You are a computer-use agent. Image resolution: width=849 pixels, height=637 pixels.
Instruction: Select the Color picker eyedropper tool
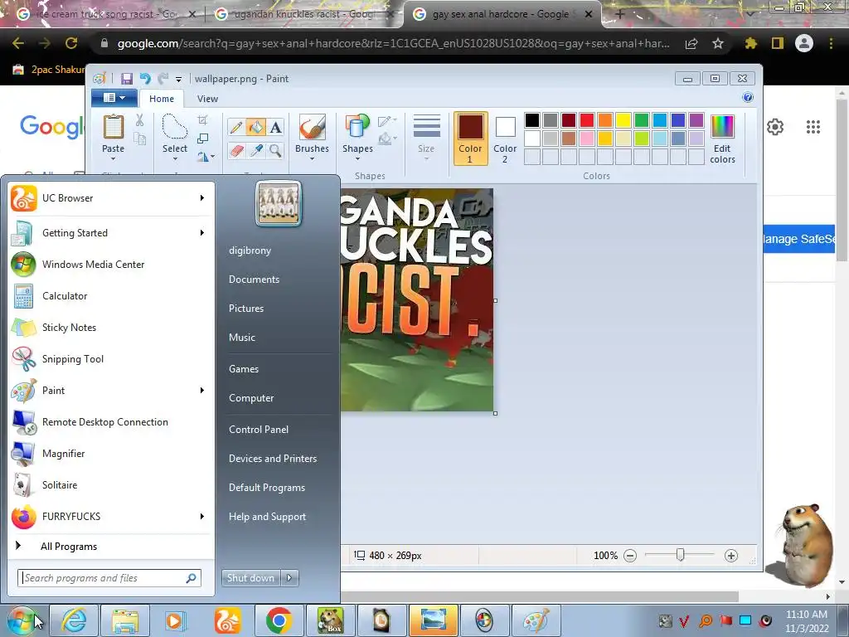click(x=255, y=150)
